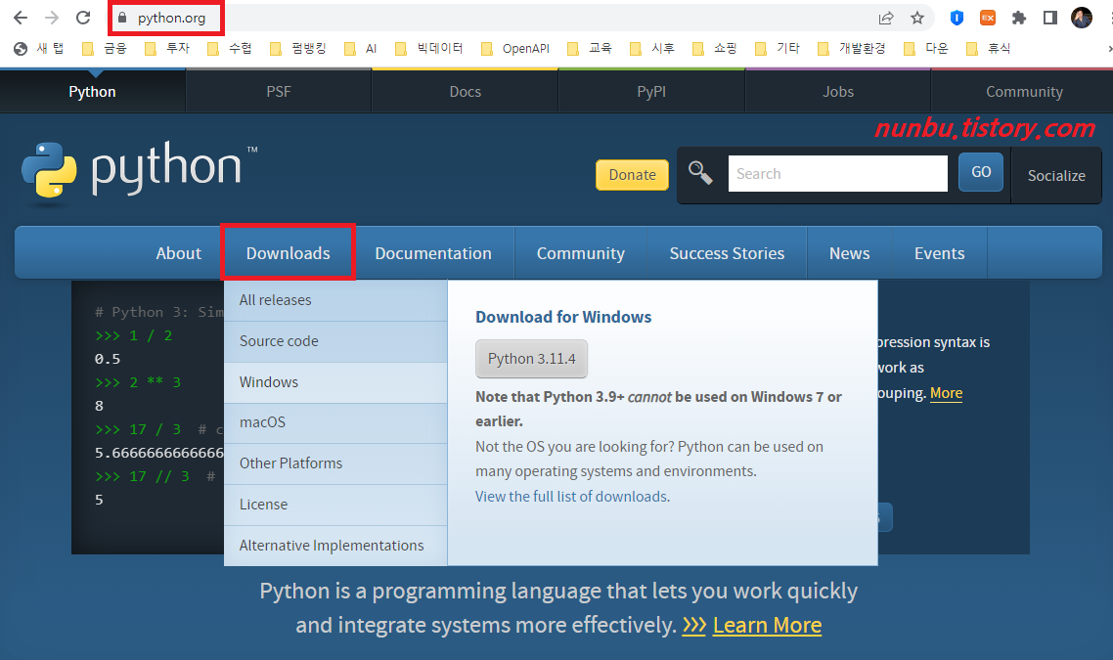Image resolution: width=1113 pixels, height=660 pixels.
Task: Open the Community main navigation menu
Action: coord(581,253)
